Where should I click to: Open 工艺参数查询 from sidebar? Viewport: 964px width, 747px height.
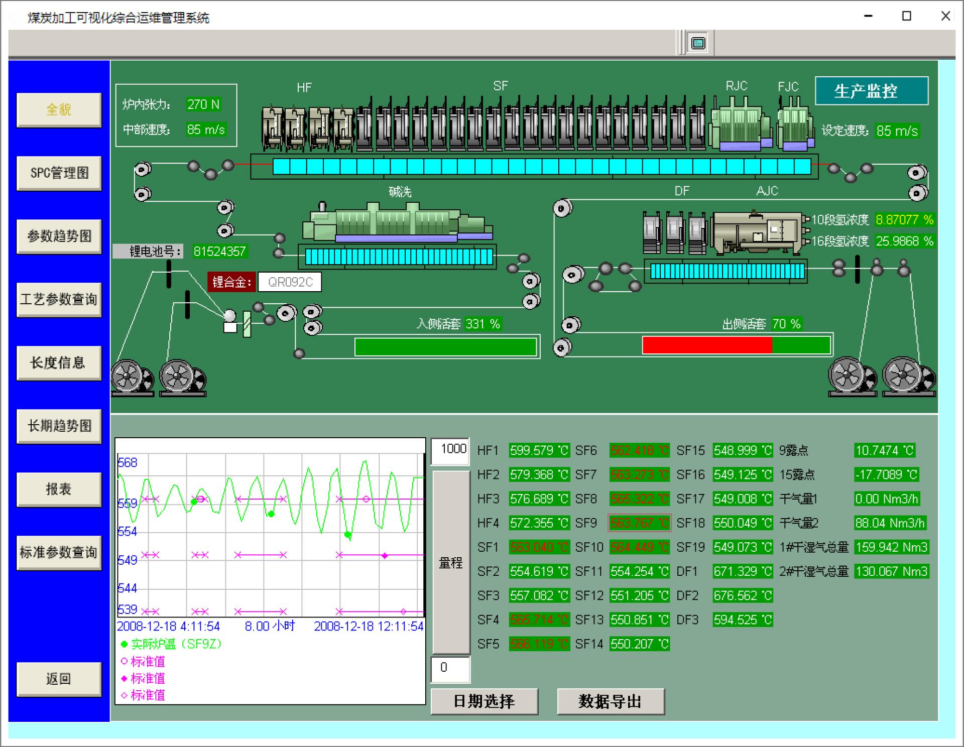pyautogui.click(x=59, y=299)
